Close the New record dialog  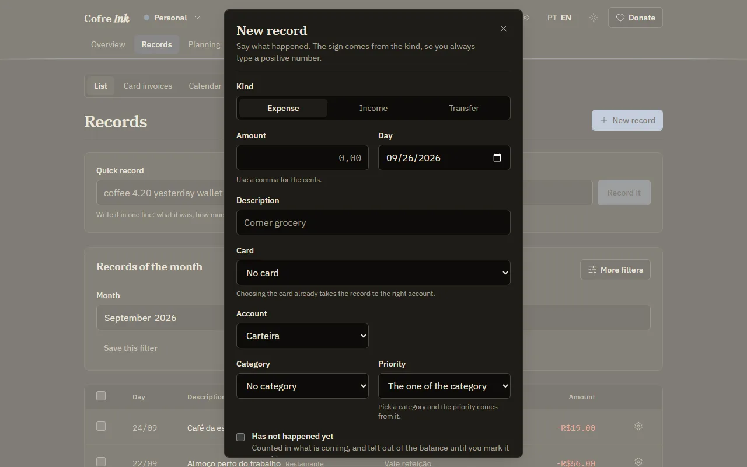(x=504, y=29)
